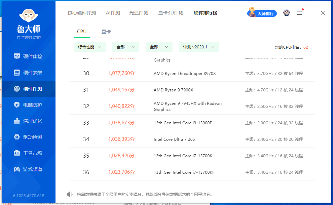Click score 1,040,822分
Image resolution: width=333 pixels, height=205 pixels.
pos(121,106)
